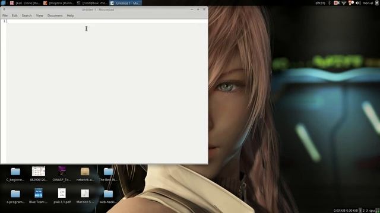Click the volume speaker icon in tray
The image size is (380, 213).
(x=358, y=3)
